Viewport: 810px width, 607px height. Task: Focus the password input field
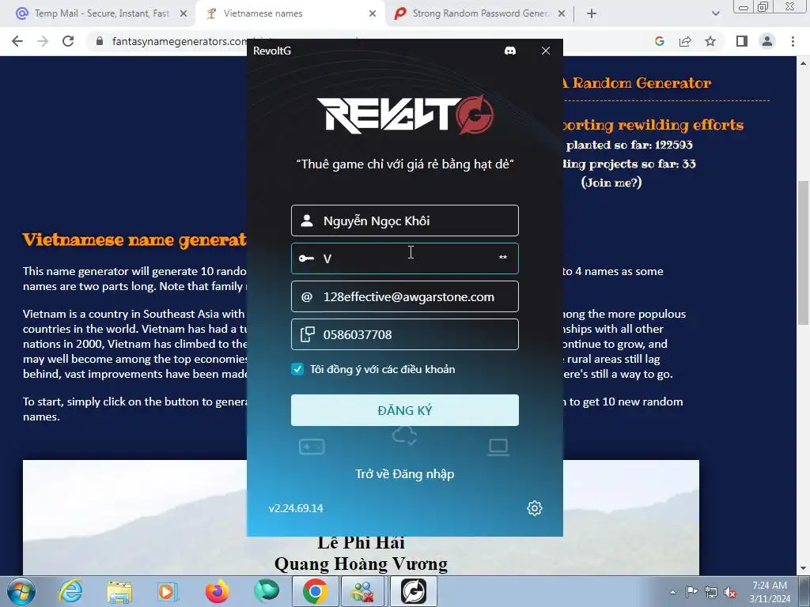404,258
